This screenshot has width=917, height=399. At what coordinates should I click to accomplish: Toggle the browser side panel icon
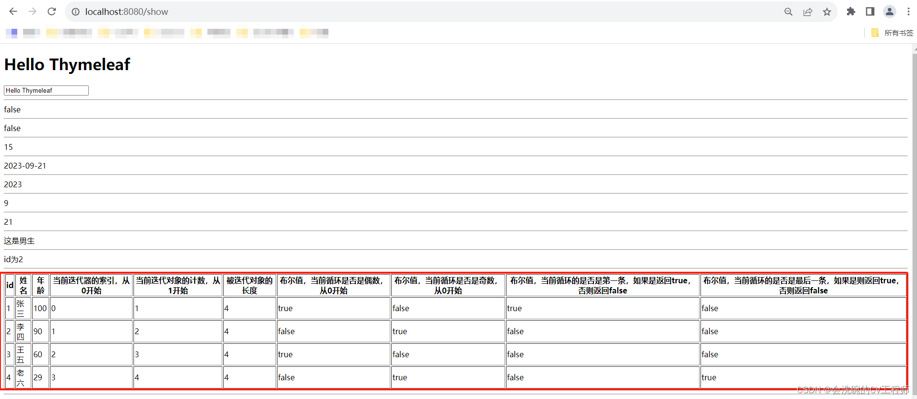870,12
